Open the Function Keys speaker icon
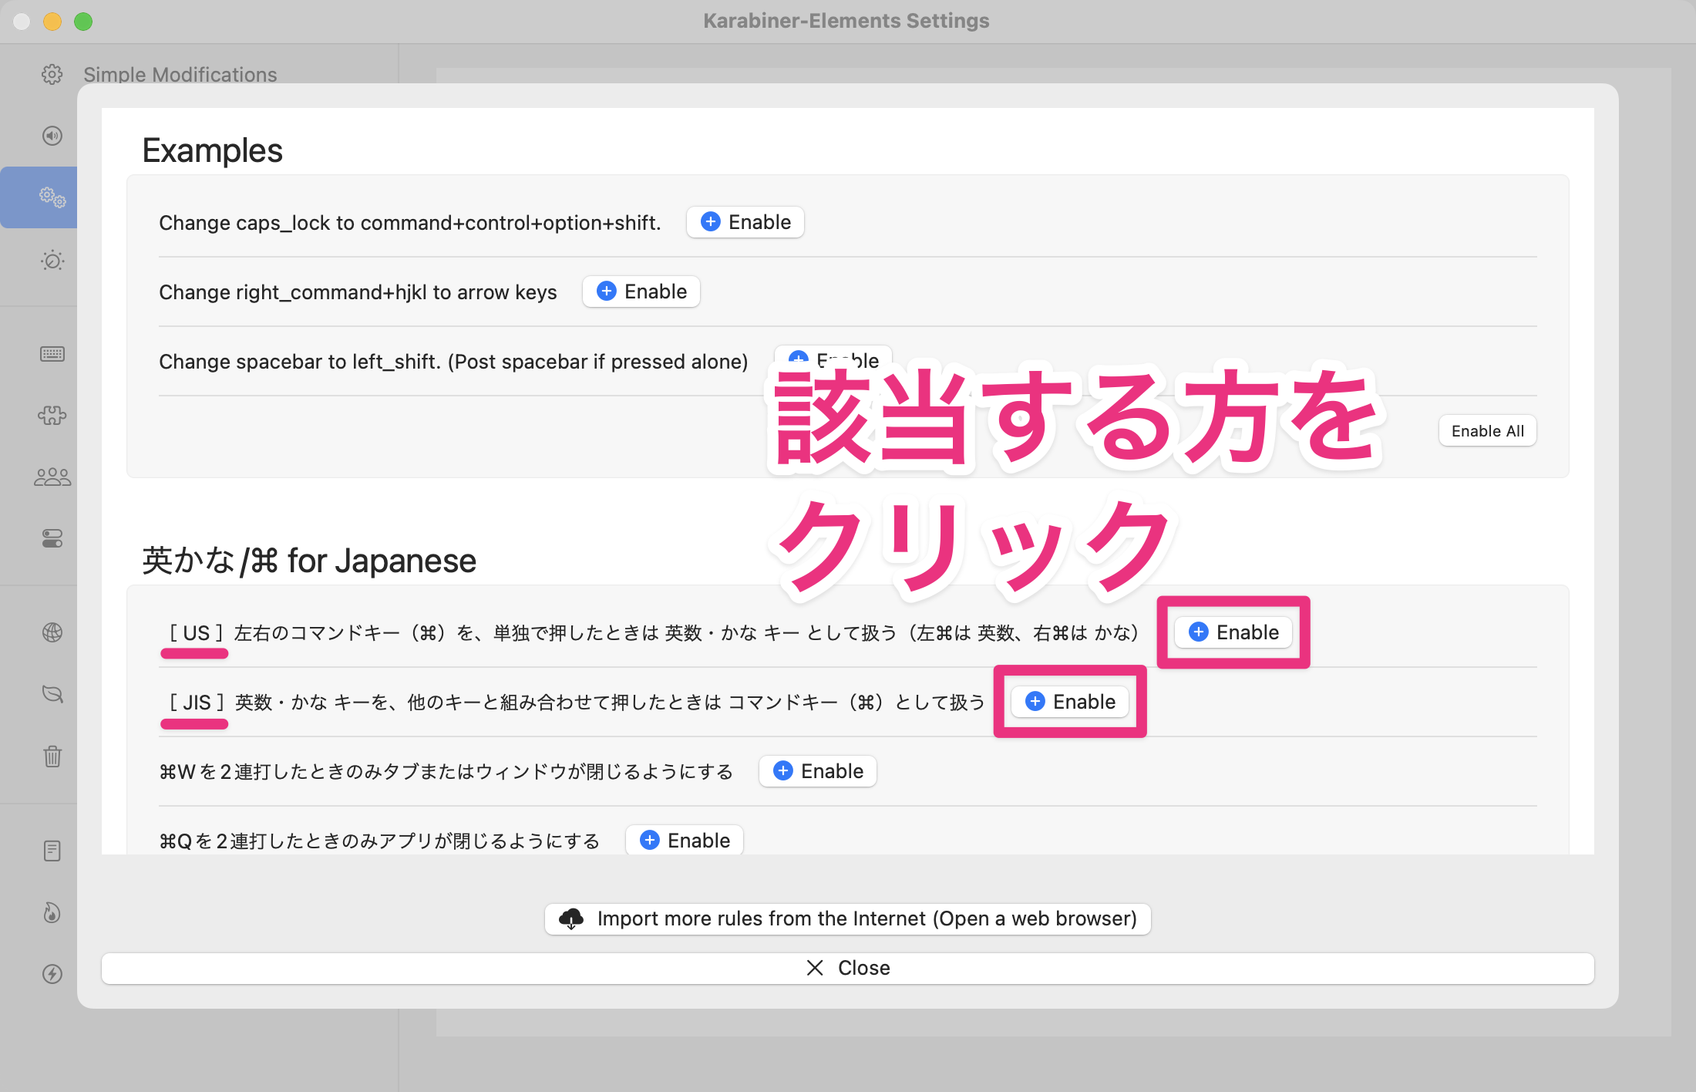The image size is (1696, 1092). click(x=52, y=136)
